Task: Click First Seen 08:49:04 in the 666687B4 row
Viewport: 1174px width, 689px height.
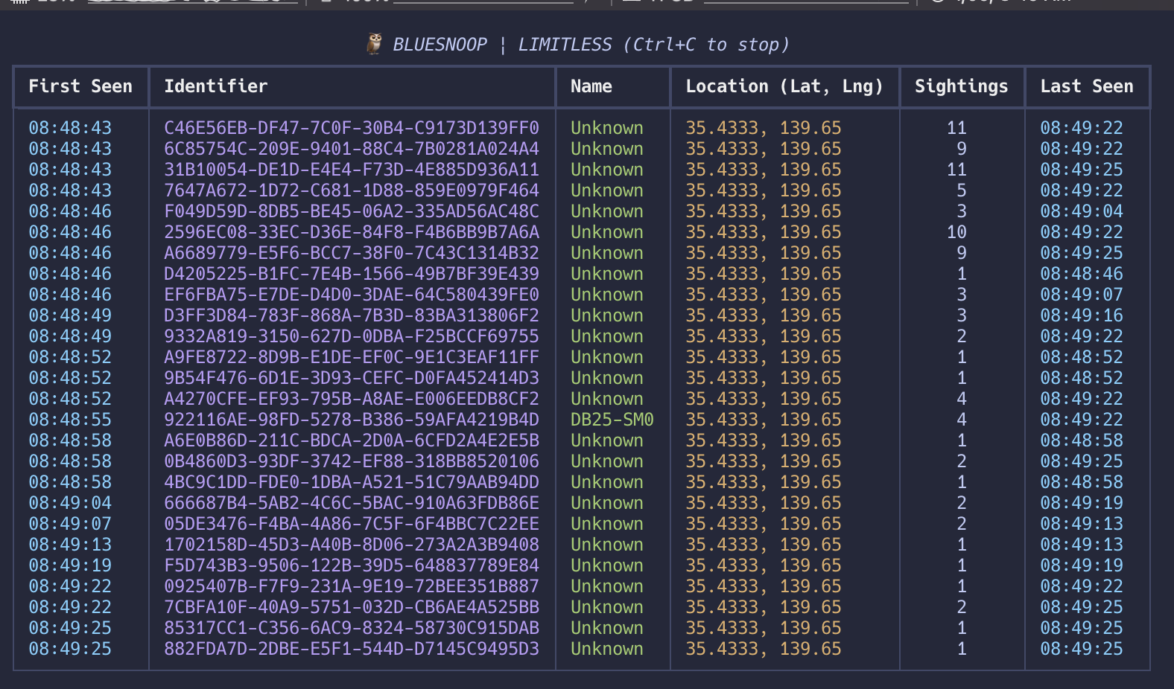Action: tap(70, 503)
